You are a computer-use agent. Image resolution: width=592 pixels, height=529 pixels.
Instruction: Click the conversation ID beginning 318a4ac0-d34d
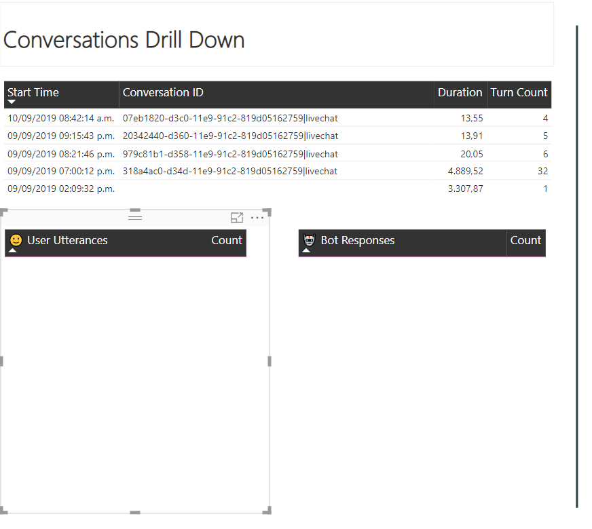(x=230, y=171)
